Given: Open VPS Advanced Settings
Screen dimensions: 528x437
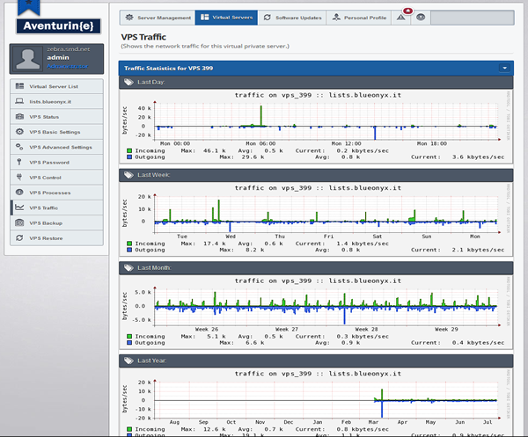Looking at the screenshot, I should [56, 147].
